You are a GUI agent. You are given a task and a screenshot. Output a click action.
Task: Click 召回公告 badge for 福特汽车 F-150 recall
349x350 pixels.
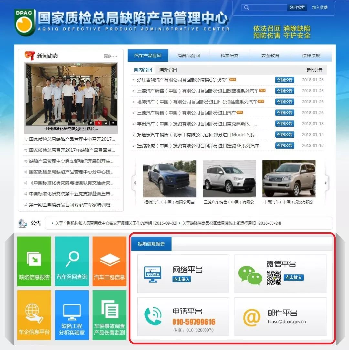tap(285, 102)
